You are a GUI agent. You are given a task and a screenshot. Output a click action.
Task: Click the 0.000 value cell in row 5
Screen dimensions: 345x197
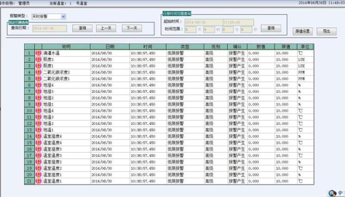(261, 79)
